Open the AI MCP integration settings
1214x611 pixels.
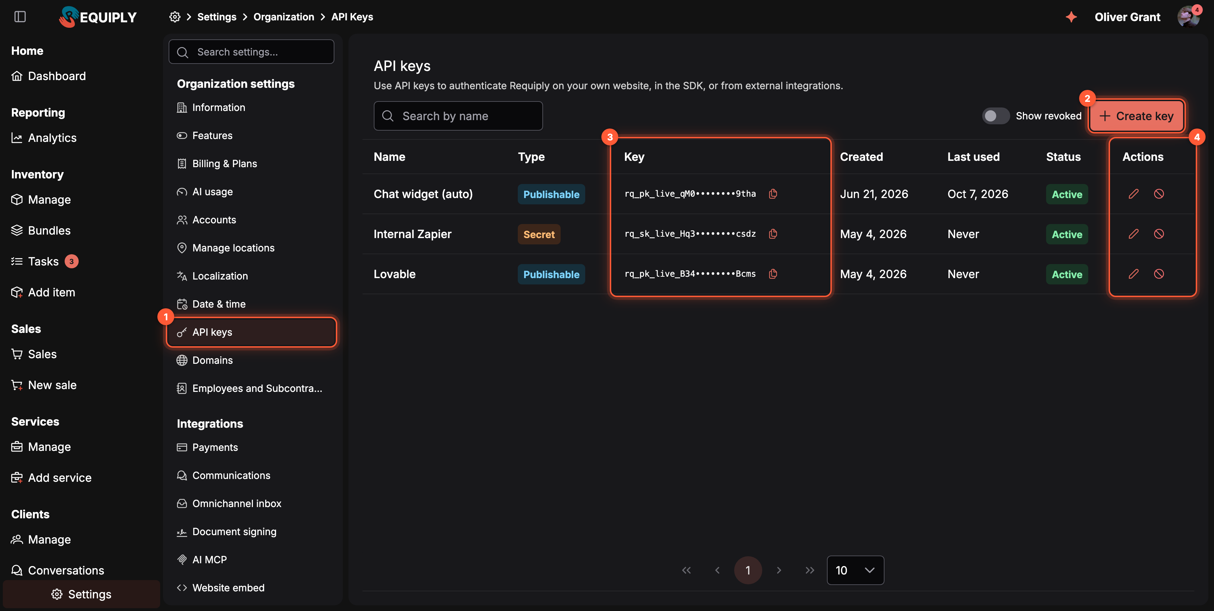point(251,560)
